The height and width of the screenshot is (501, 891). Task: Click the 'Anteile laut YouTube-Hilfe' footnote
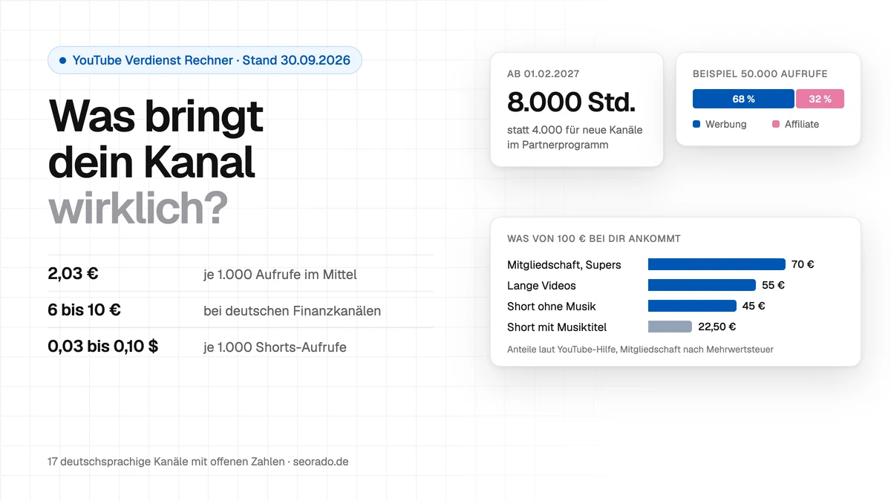coord(640,349)
